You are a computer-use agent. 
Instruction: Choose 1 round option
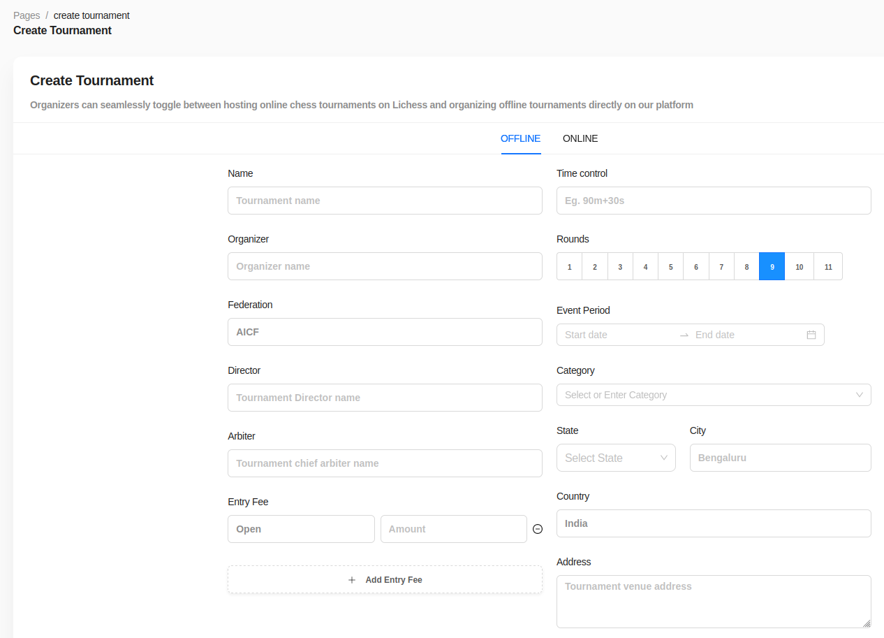570,266
